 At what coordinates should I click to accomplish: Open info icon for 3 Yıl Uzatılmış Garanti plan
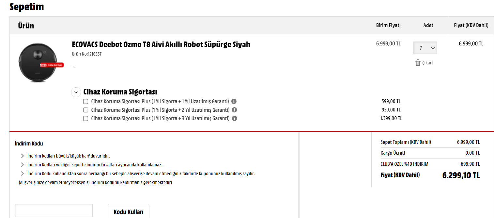tap(234, 118)
